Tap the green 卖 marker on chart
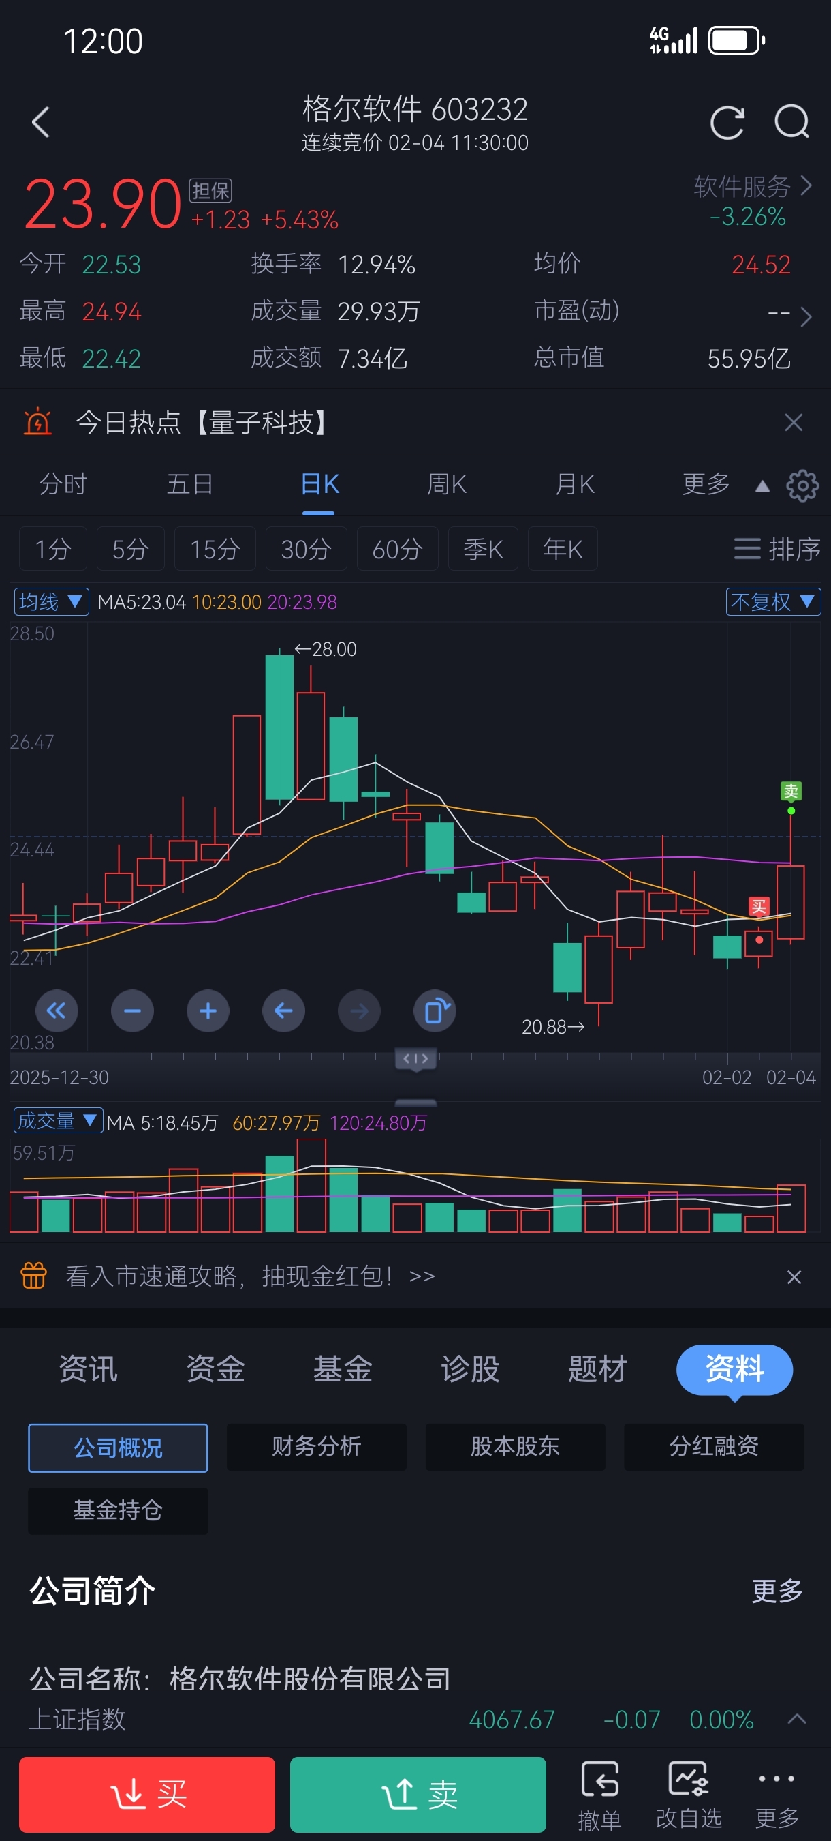831x1841 pixels. (x=791, y=791)
